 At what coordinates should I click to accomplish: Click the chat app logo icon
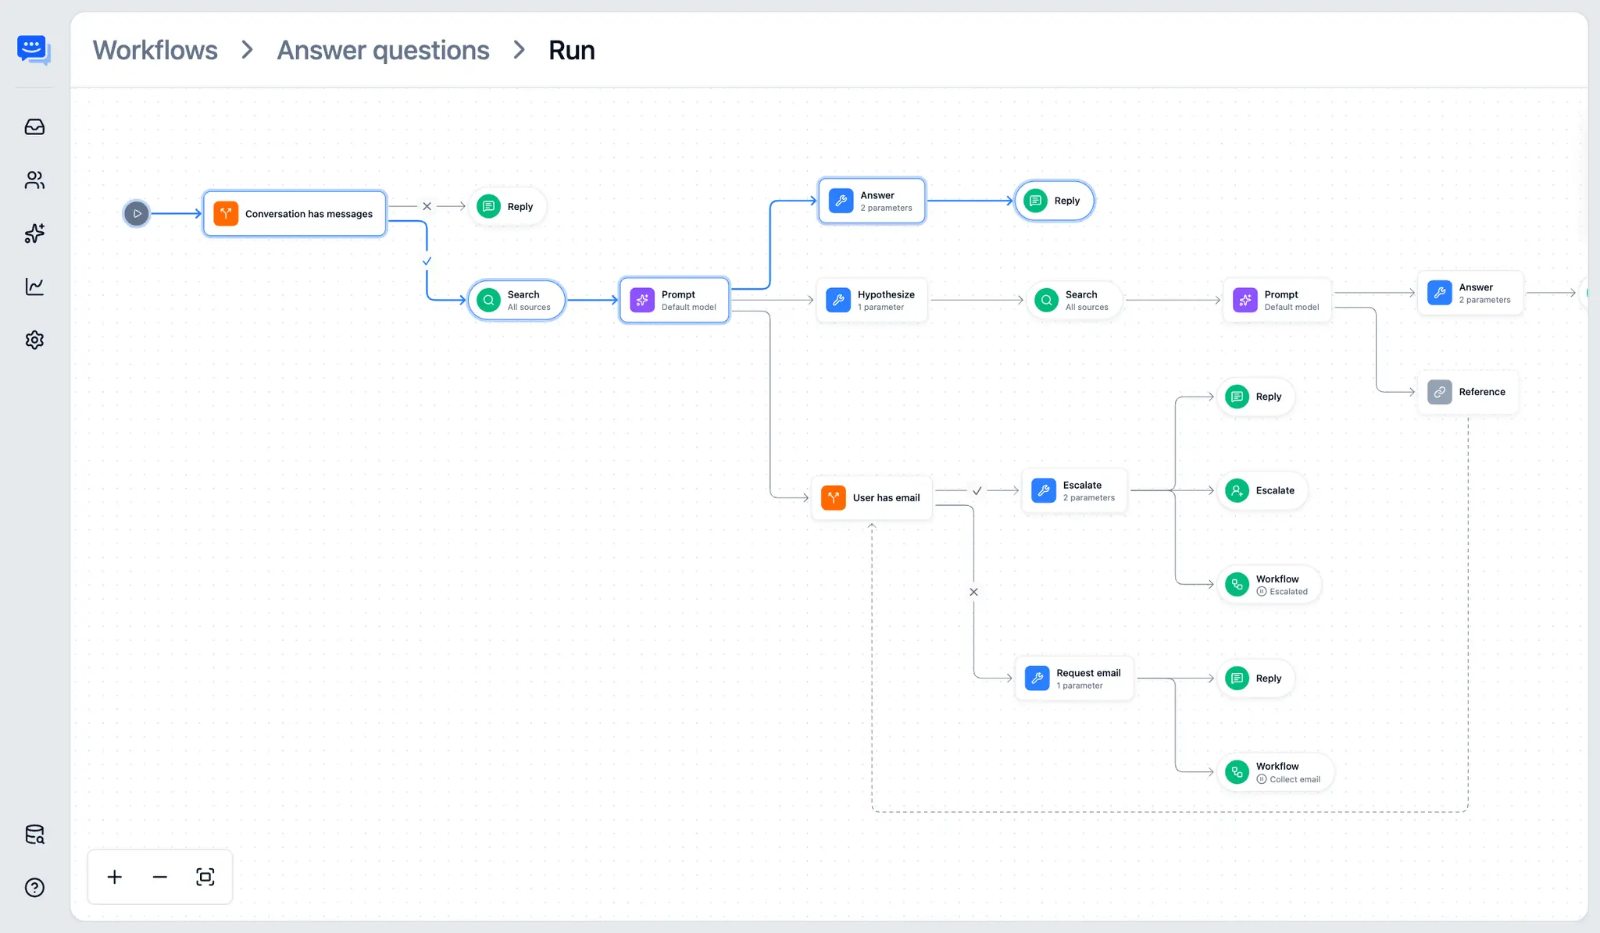point(34,50)
